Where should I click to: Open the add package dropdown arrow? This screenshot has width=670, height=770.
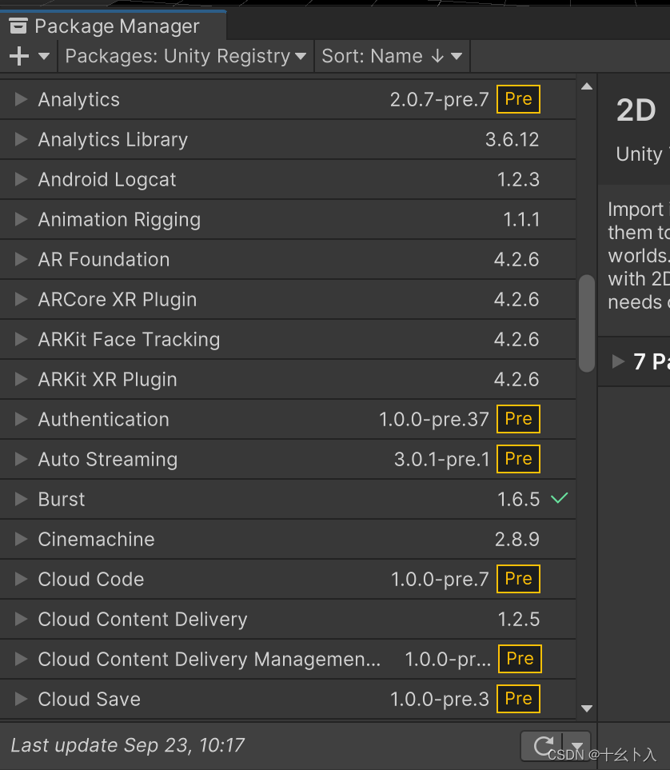44,57
